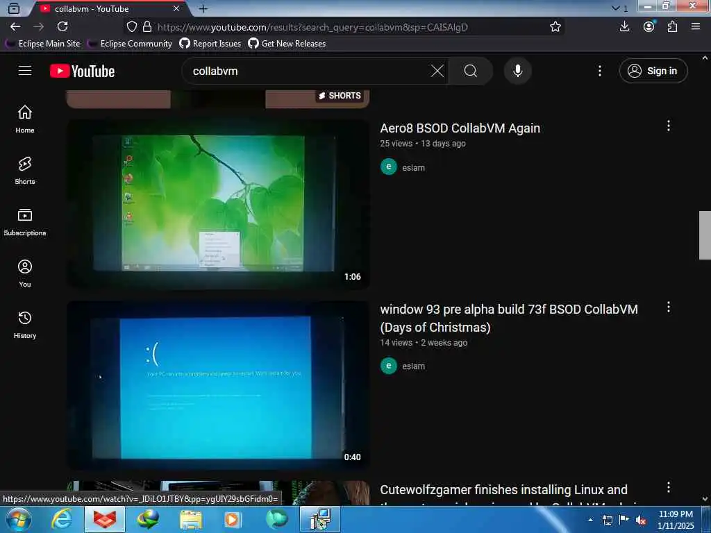The height and width of the screenshot is (533, 711).
Task: Open eslam avatar beside window 93 video
Action: point(389,366)
